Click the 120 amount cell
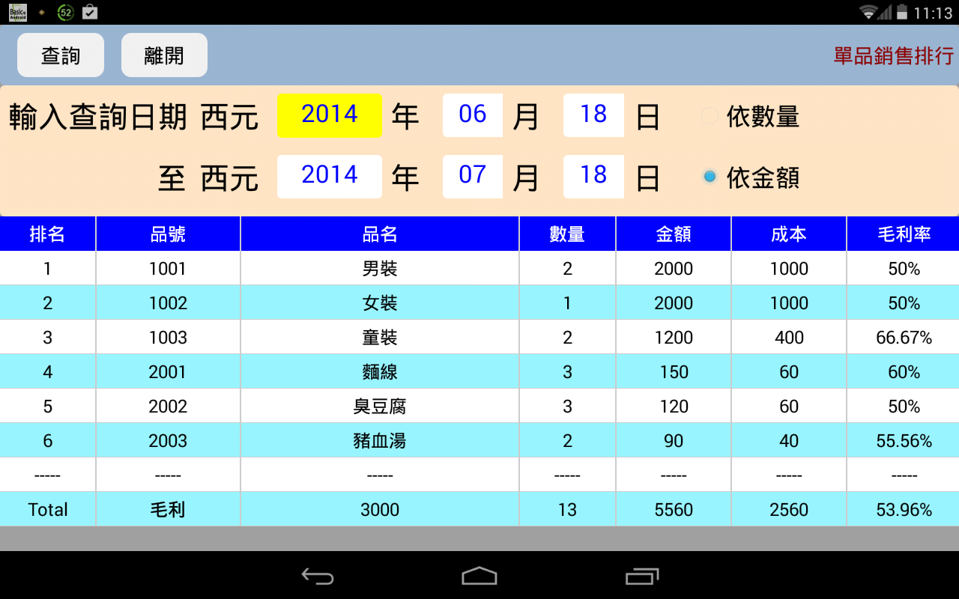 pyautogui.click(x=674, y=406)
